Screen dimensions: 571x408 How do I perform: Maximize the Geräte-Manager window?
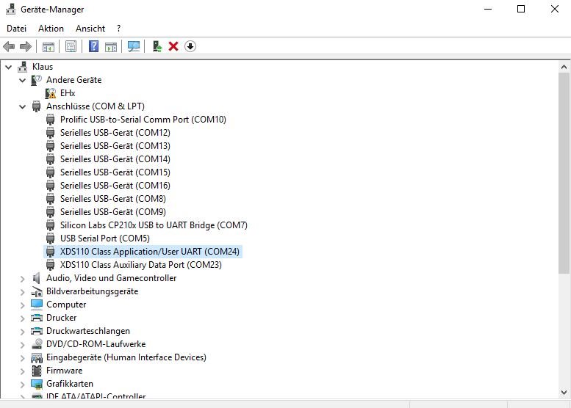tap(521, 9)
